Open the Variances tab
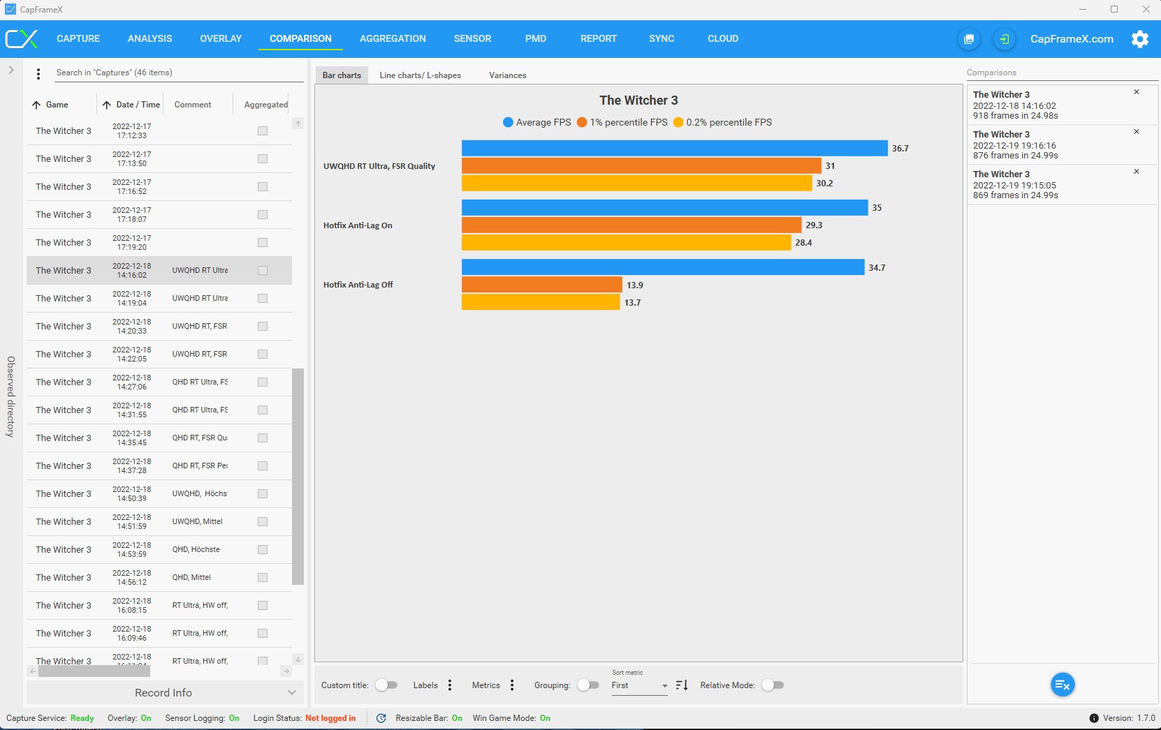This screenshot has width=1161, height=730. [508, 75]
